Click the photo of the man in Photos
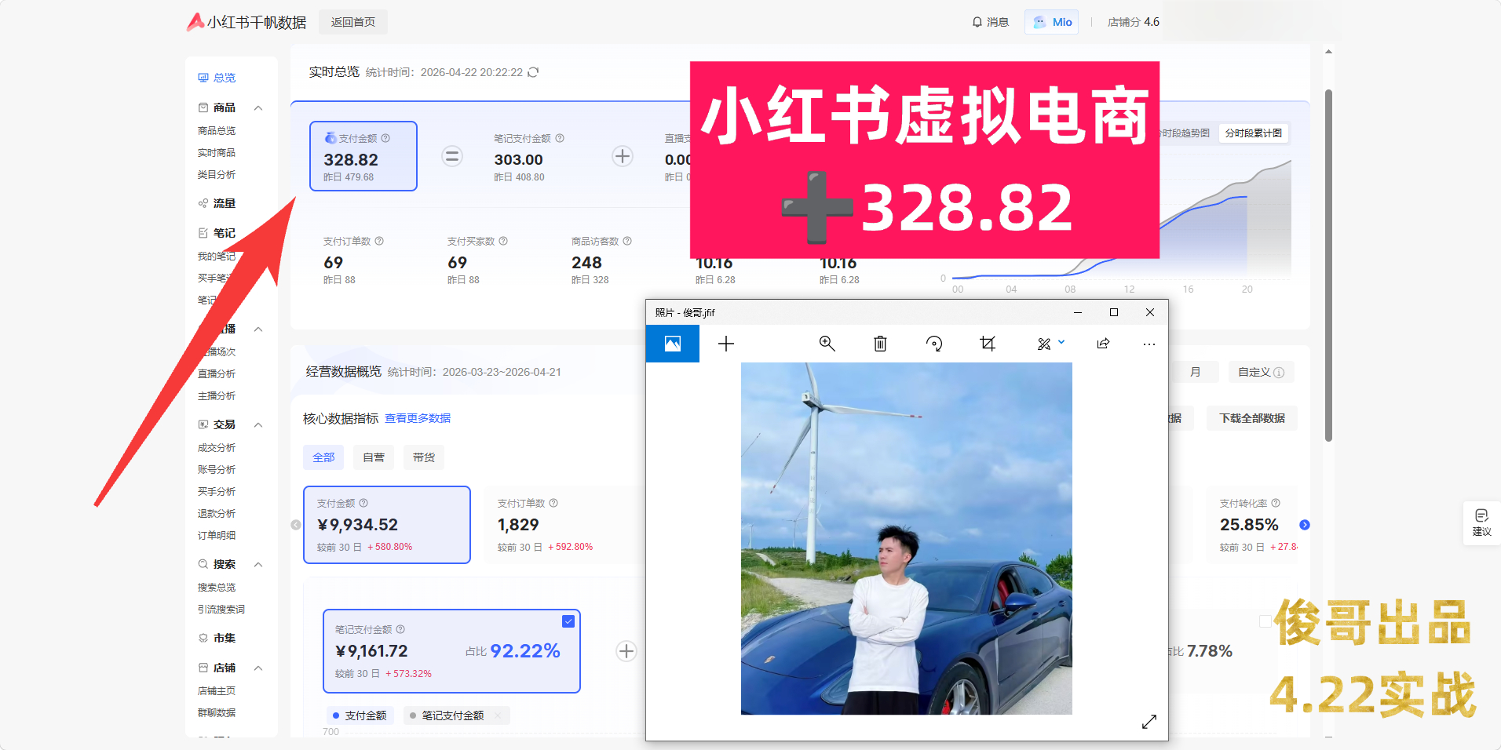Screen dimensions: 1501x750 tap(907, 538)
